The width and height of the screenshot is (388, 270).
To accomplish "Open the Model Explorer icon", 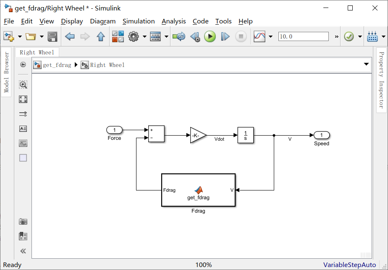I will click(155, 36).
